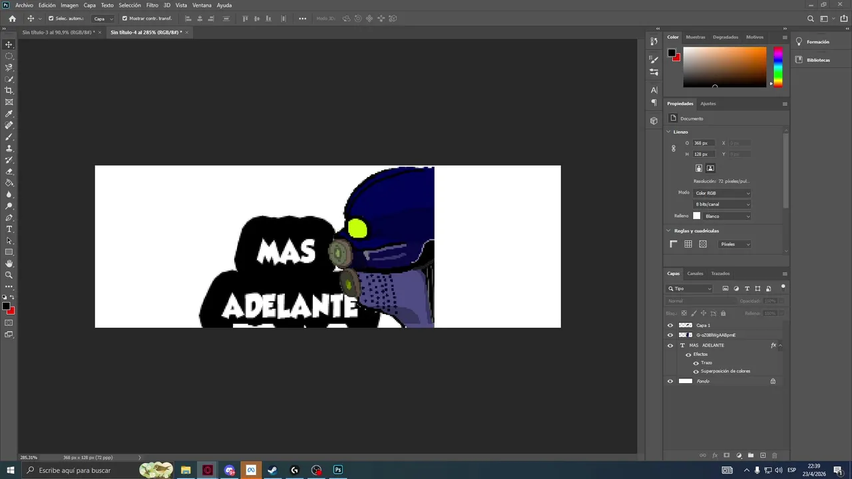Click the create new layer icon
Viewport: 852px width, 479px height.
tap(763, 456)
